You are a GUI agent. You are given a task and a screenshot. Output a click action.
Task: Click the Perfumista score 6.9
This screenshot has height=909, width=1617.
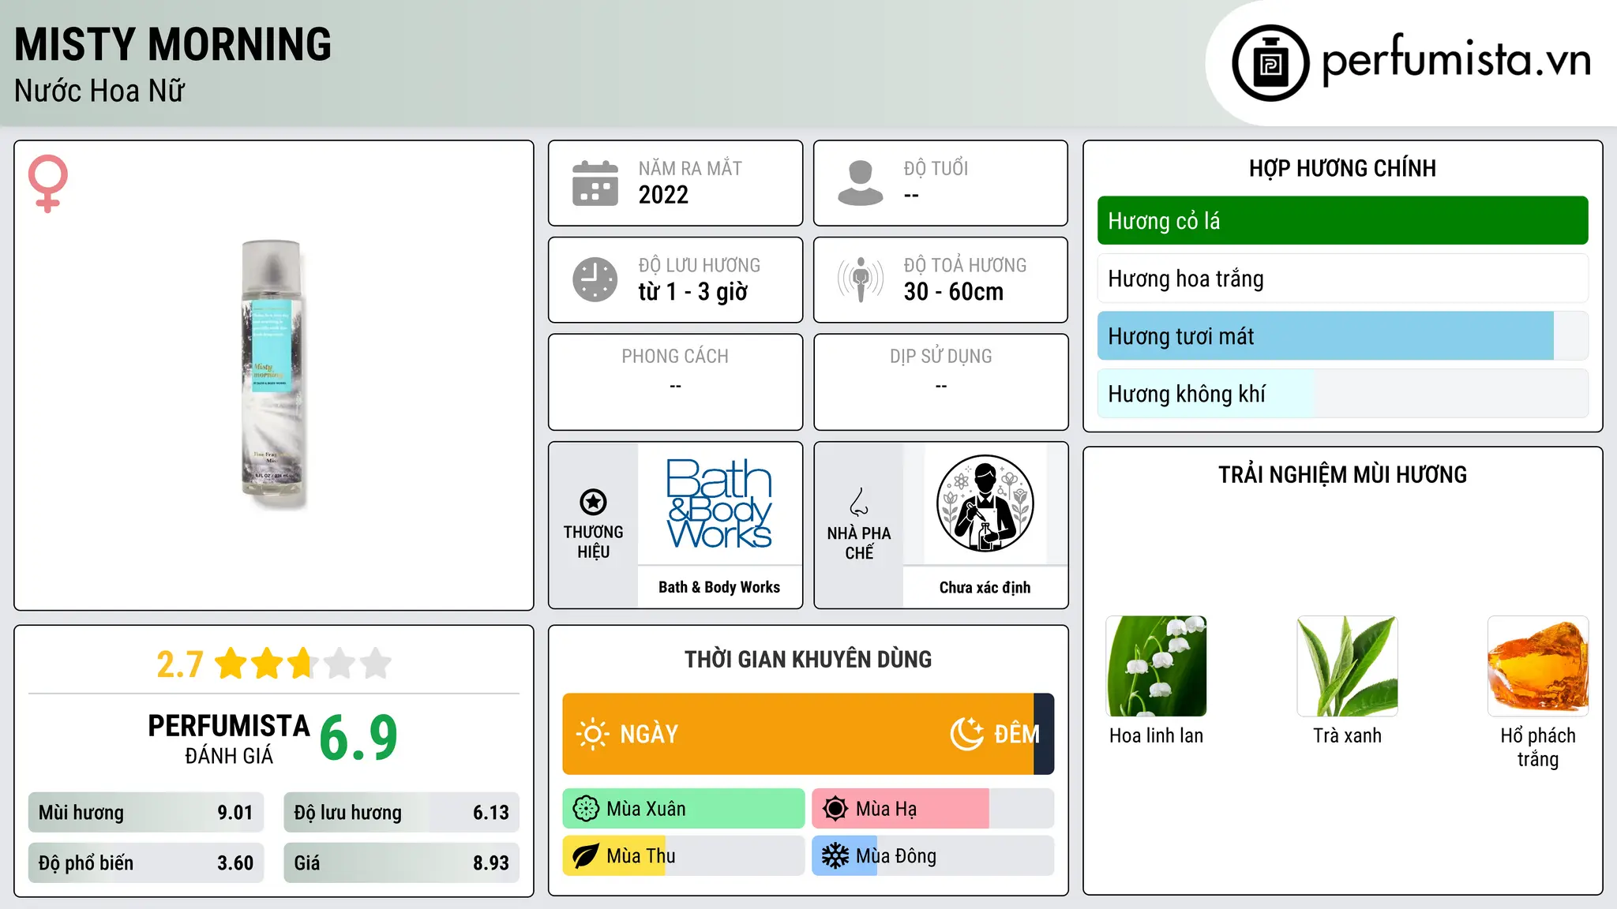[358, 738]
